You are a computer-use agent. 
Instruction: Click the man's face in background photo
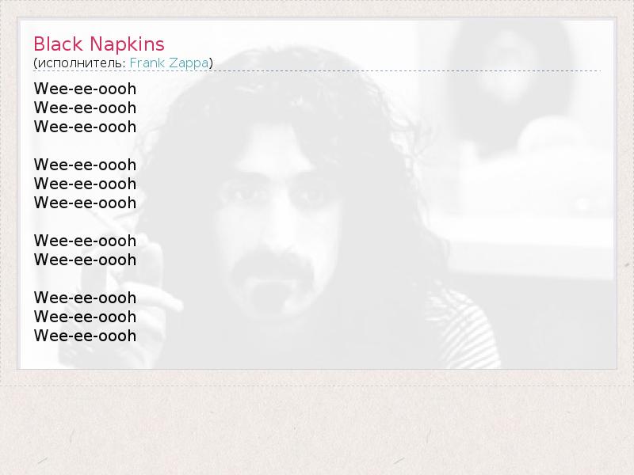point(275,218)
